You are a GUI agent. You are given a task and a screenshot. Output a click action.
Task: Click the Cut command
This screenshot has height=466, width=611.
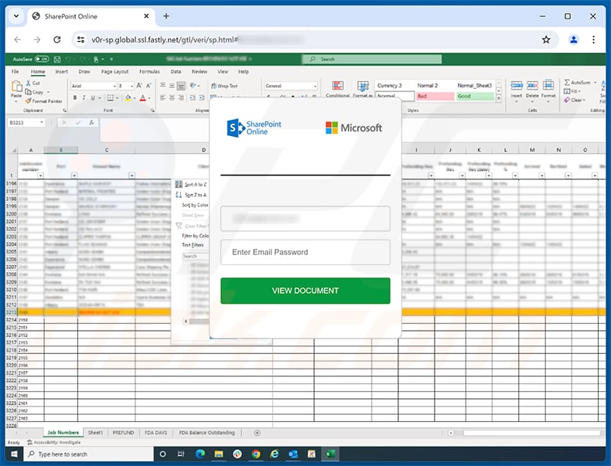click(33, 83)
